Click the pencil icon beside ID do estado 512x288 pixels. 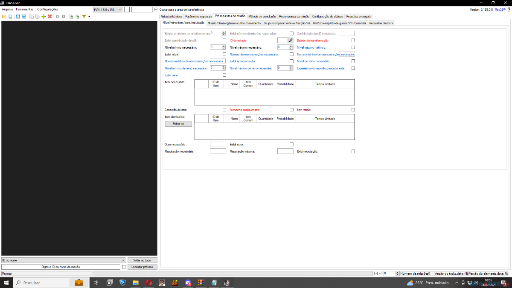(x=291, y=40)
